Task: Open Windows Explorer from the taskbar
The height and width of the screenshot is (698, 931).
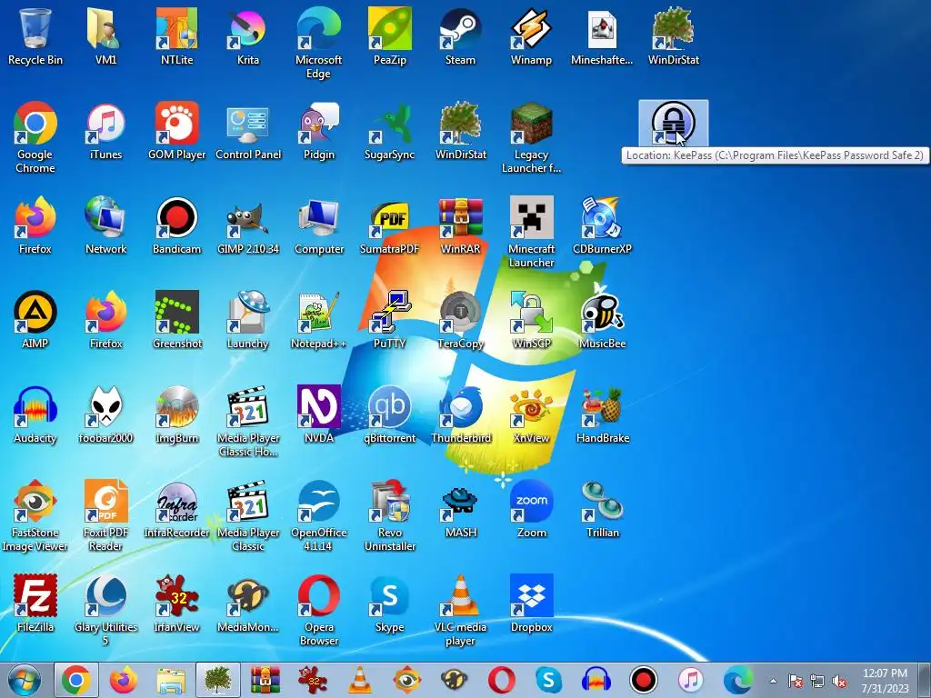Action: point(170,680)
